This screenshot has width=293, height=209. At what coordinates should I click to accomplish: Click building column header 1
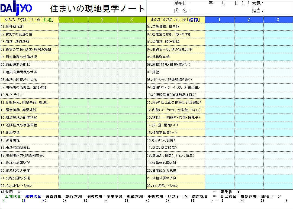point(220,19)
